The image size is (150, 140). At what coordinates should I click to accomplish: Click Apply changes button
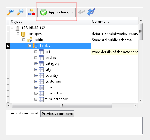click(57, 12)
